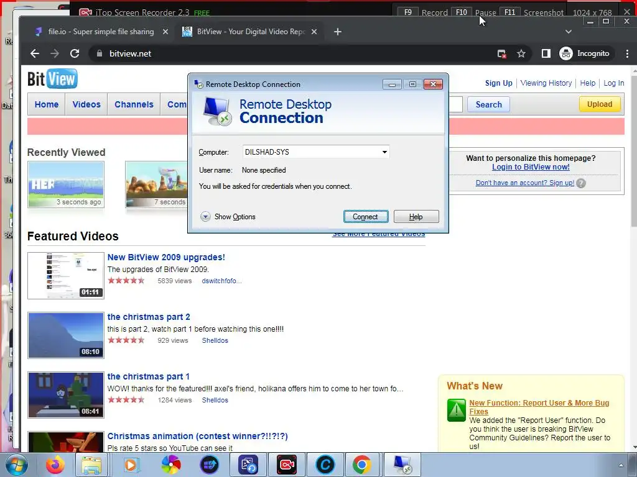Open BitView Videos menu item
Image resolution: width=637 pixels, height=477 pixels.
pyautogui.click(x=86, y=104)
